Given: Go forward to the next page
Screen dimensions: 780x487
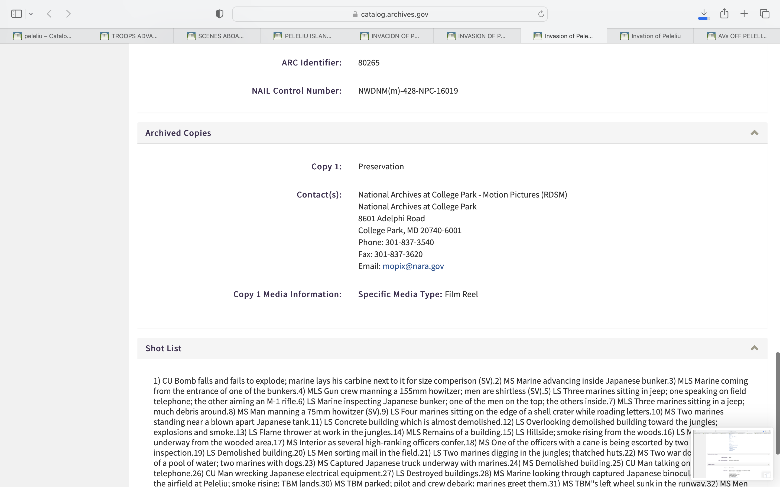Looking at the screenshot, I should [x=68, y=14].
